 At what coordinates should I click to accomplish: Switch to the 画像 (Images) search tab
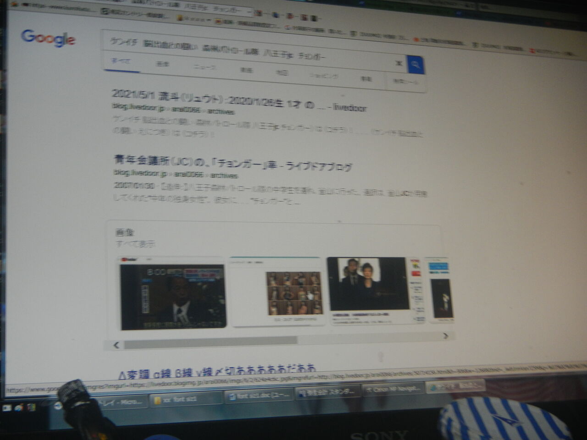[x=162, y=64]
